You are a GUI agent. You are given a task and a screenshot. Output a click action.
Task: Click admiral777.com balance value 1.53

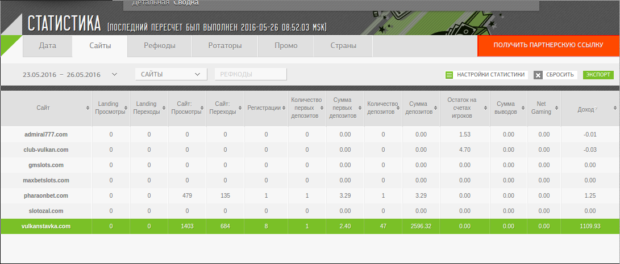(465, 134)
